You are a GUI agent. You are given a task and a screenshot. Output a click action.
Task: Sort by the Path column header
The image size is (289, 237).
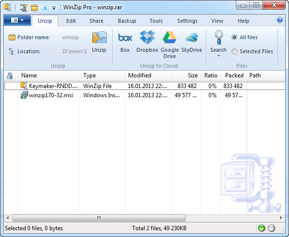[266, 75]
